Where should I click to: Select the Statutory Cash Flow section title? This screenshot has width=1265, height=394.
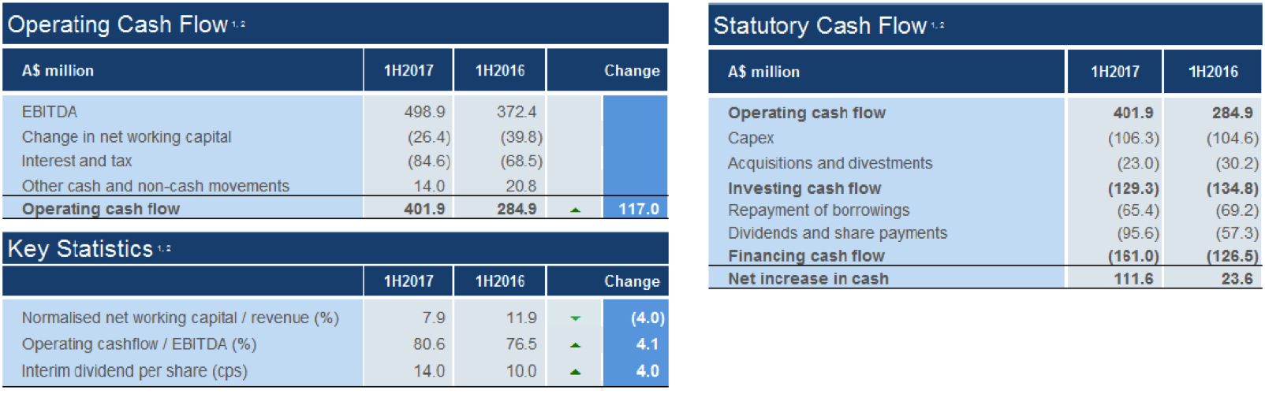pyautogui.click(x=820, y=26)
